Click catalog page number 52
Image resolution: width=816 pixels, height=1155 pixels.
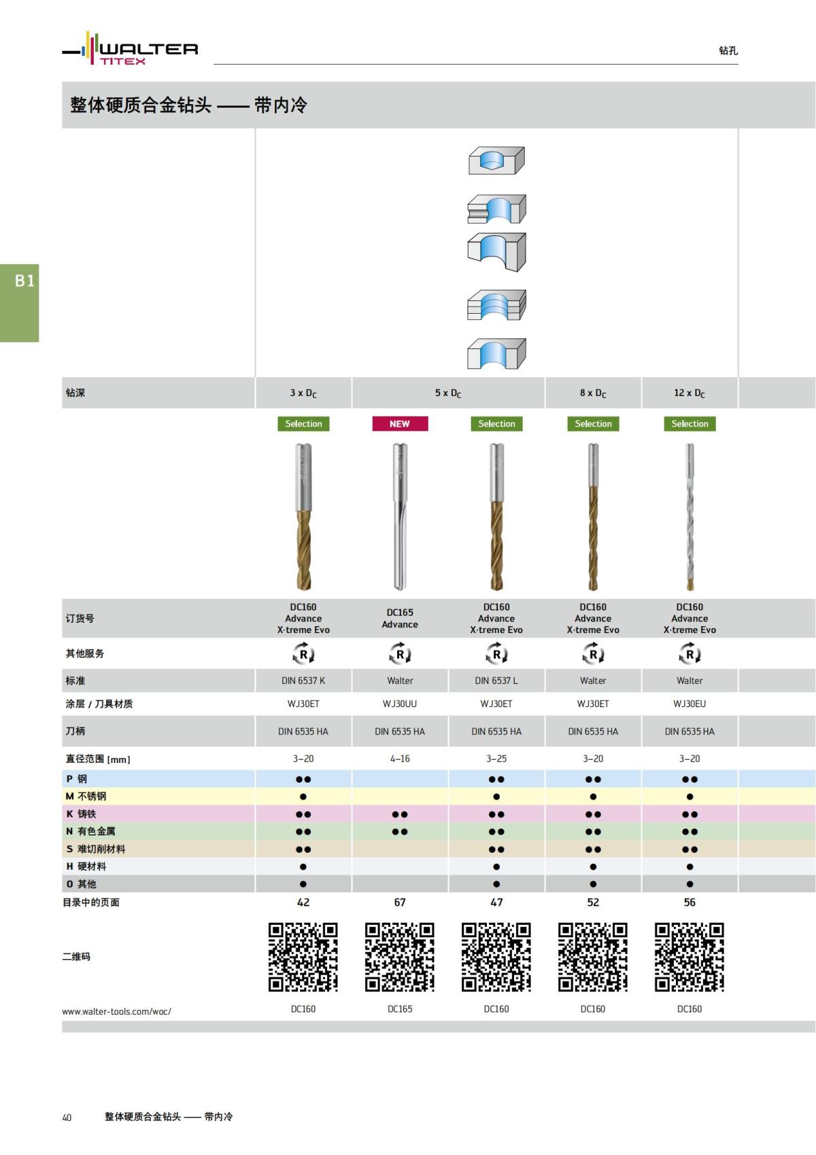593,902
